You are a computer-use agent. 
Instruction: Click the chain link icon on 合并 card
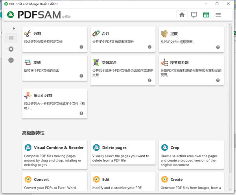pos(96,33)
